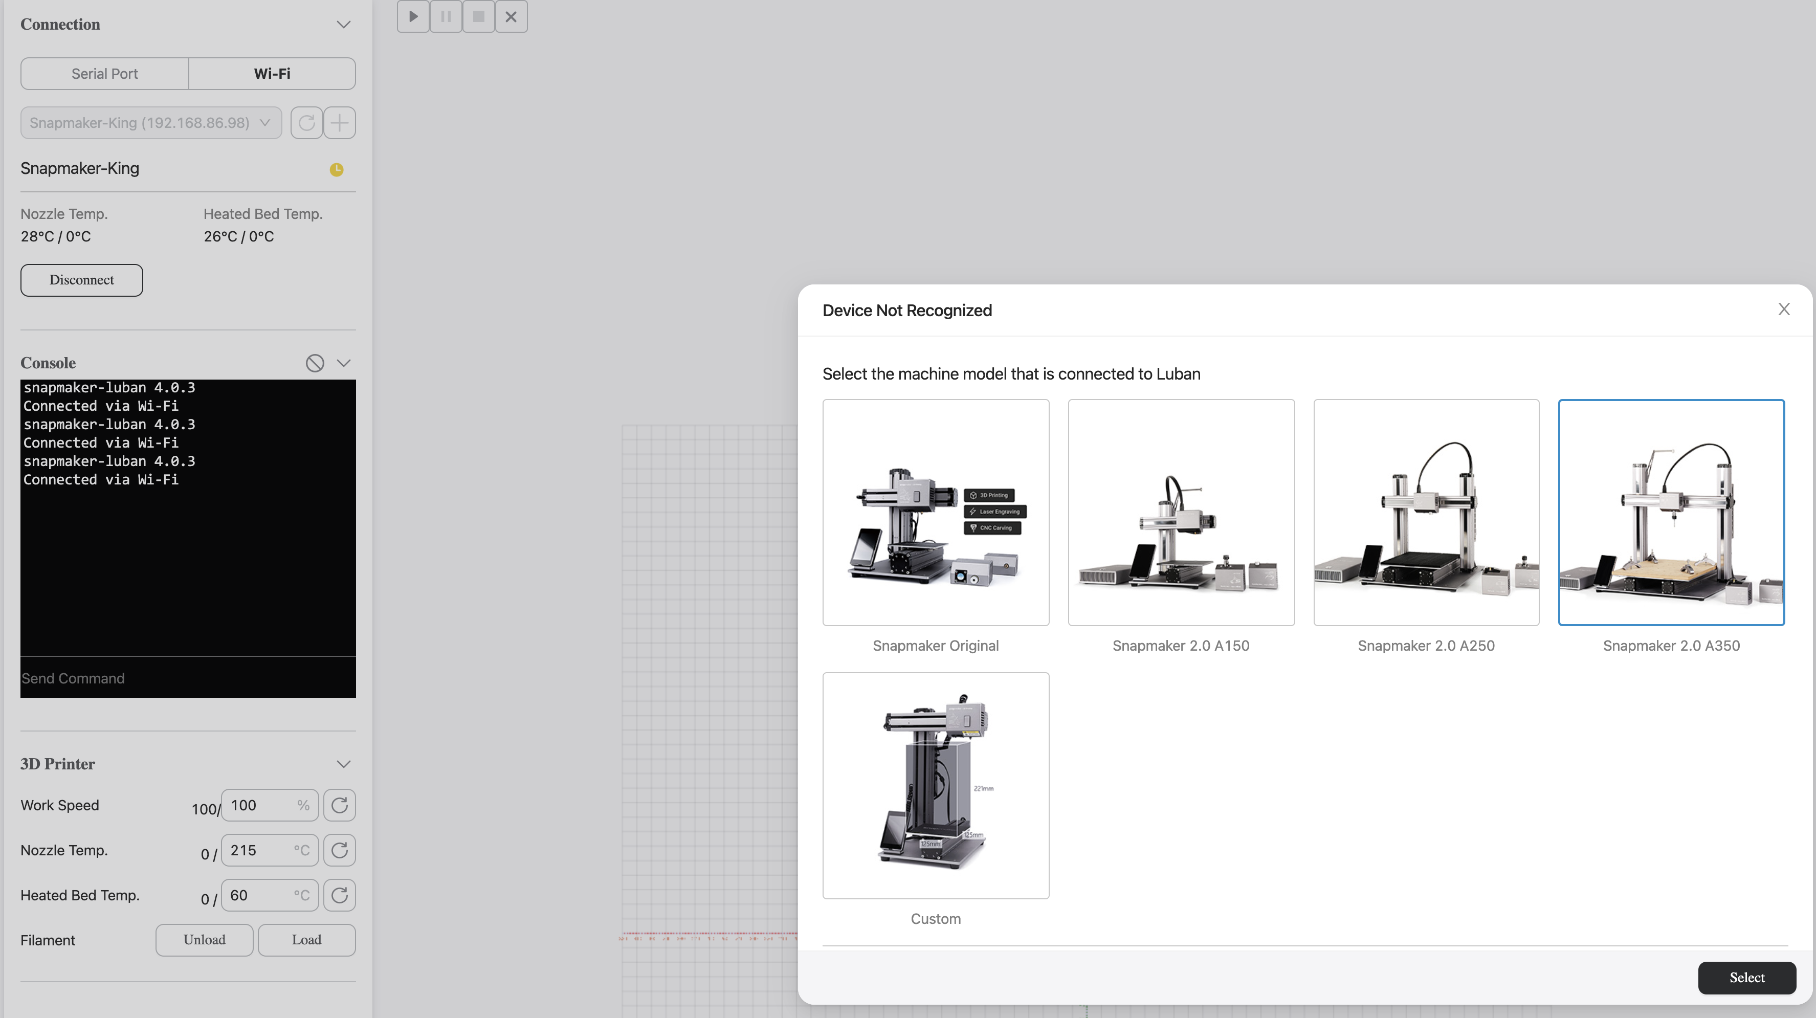Collapse the Console panel
Image resolution: width=1816 pixels, height=1018 pixels.
click(x=343, y=363)
